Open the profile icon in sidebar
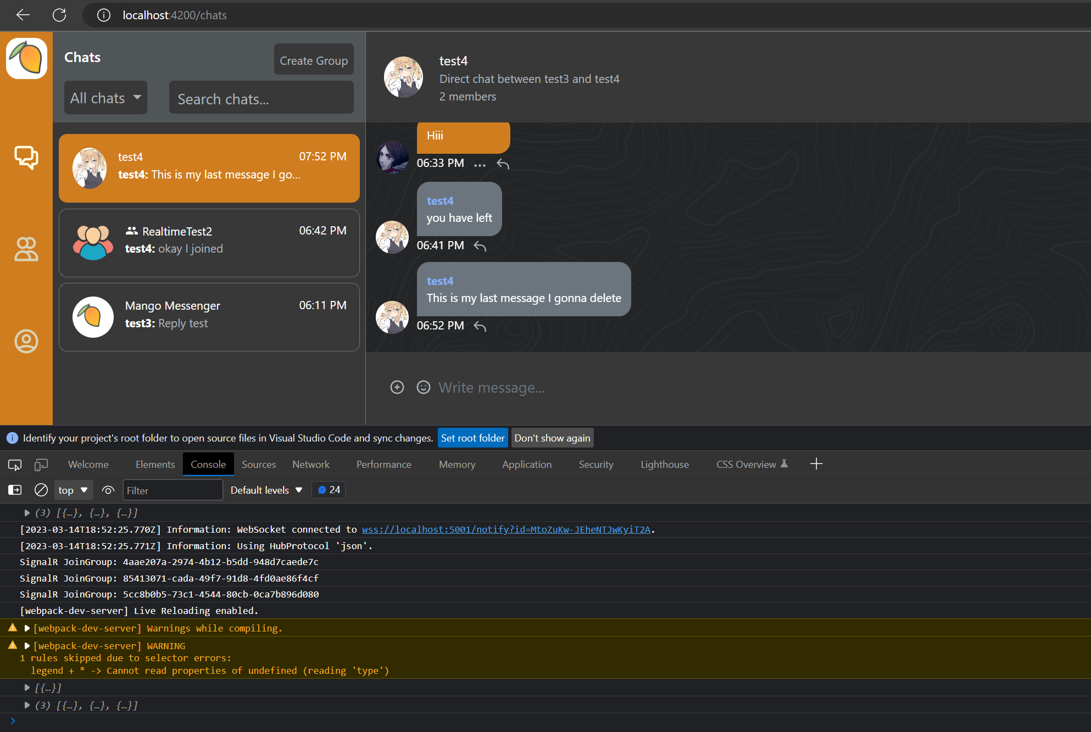The image size is (1091, 732). (x=26, y=341)
